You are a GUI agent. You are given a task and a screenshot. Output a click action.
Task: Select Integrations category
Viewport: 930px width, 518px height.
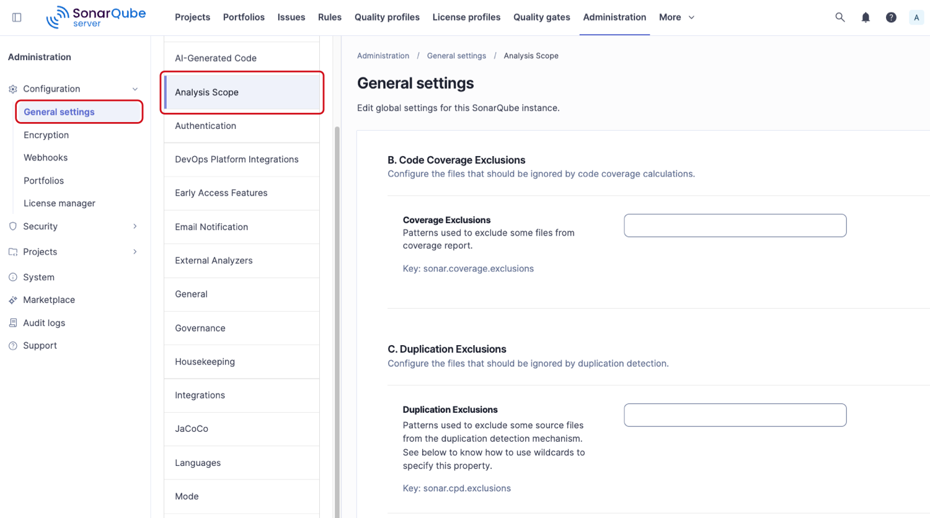242,395
